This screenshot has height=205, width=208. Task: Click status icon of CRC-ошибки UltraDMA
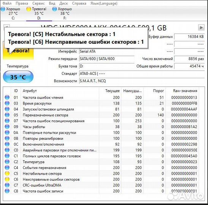(x=7, y=185)
